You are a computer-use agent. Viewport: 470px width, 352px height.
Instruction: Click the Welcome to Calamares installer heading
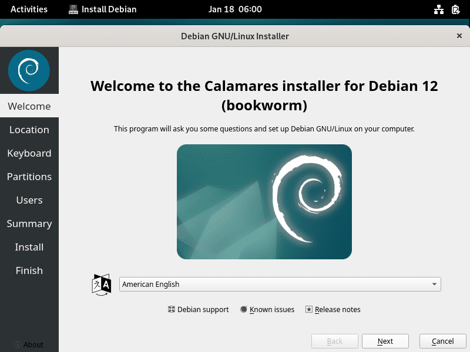point(264,96)
